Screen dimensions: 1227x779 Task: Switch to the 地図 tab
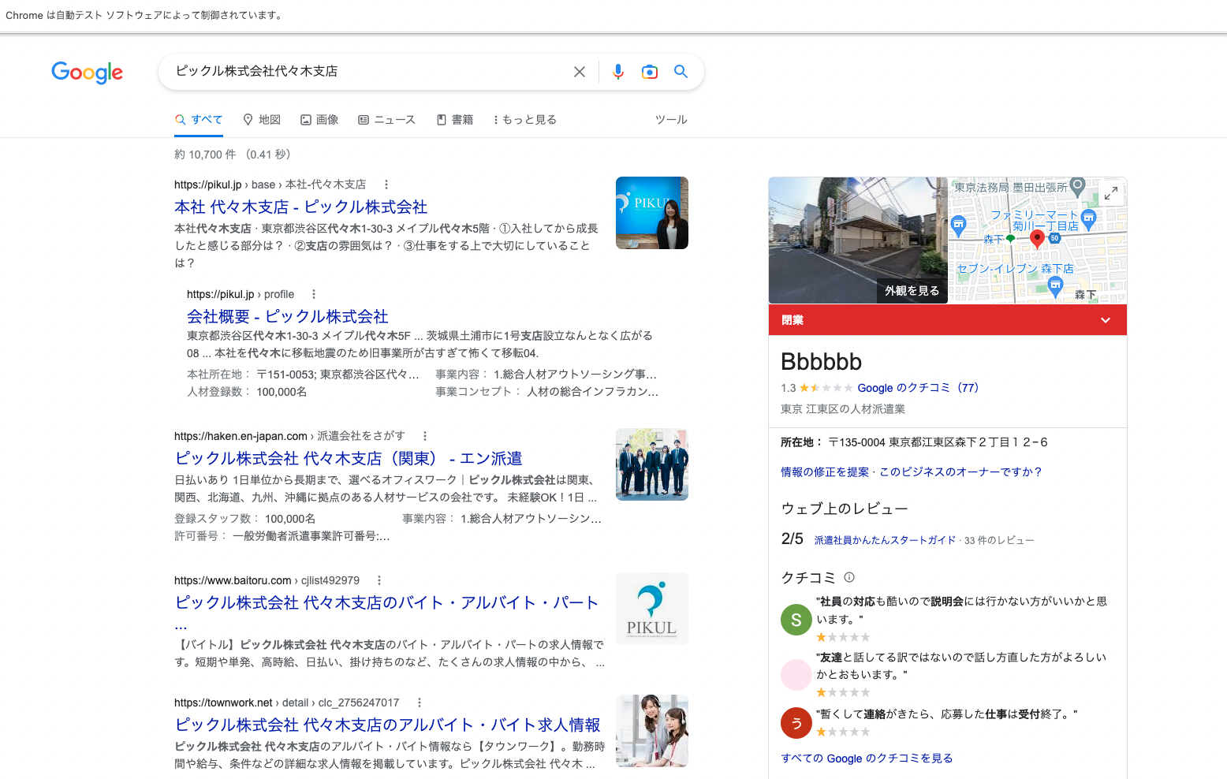[262, 120]
